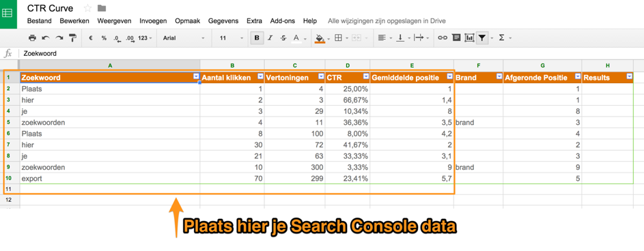Insert a comment
644x251 pixels.
[456, 38]
